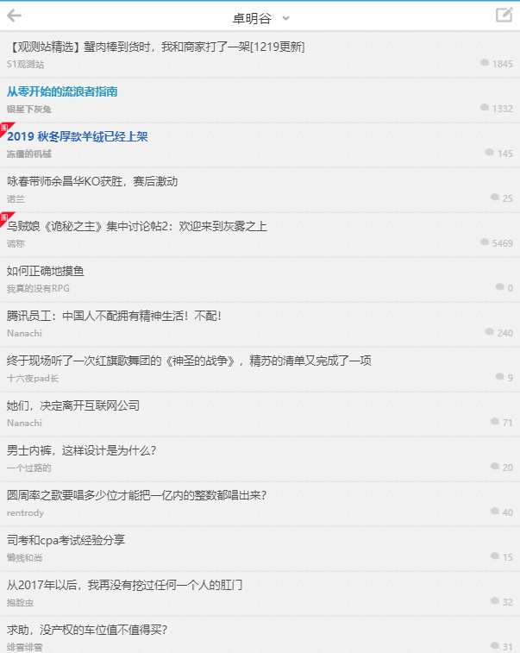The image size is (520, 653).
Task: Select author rentrody
Action: [25, 512]
